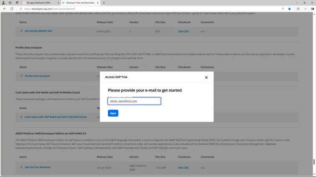Open SHA-256 checksum for SAP GUI for Windows
This screenshot has height=177, width=316.
pos(183,167)
